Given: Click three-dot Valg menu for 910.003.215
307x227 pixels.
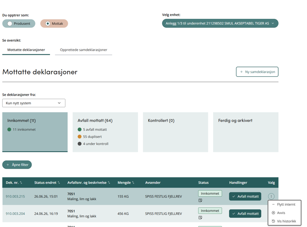Looking at the screenshot, I should tap(271, 196).
